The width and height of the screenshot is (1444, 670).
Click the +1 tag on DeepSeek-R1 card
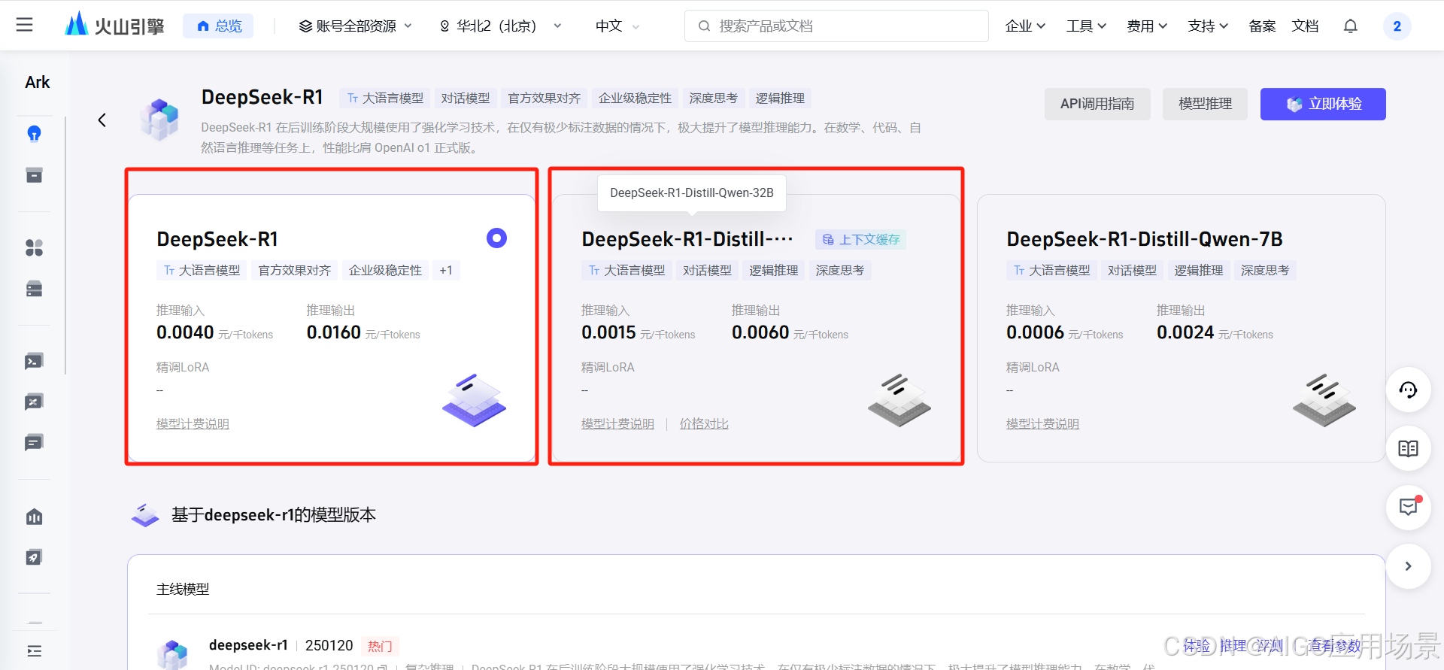click(x=446, y=270)
